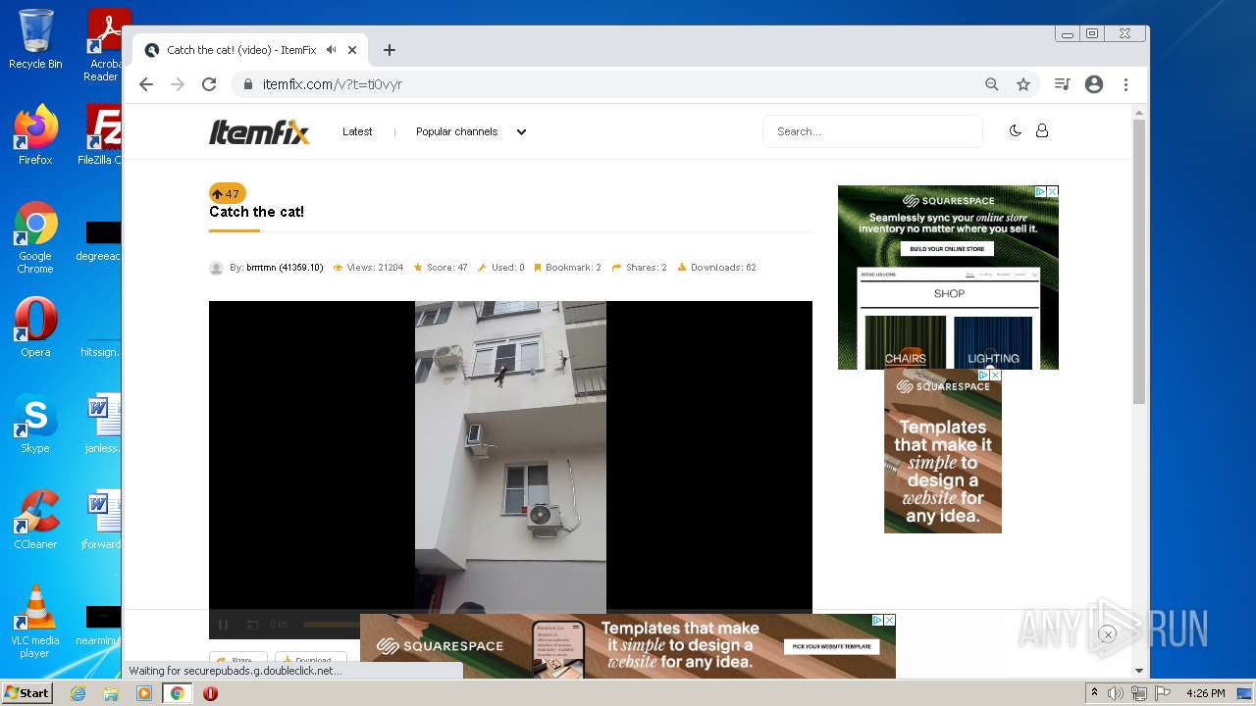1256x706 pixels.
Task: Open the uploader profile brrrtmn
Action: point(285,268)
